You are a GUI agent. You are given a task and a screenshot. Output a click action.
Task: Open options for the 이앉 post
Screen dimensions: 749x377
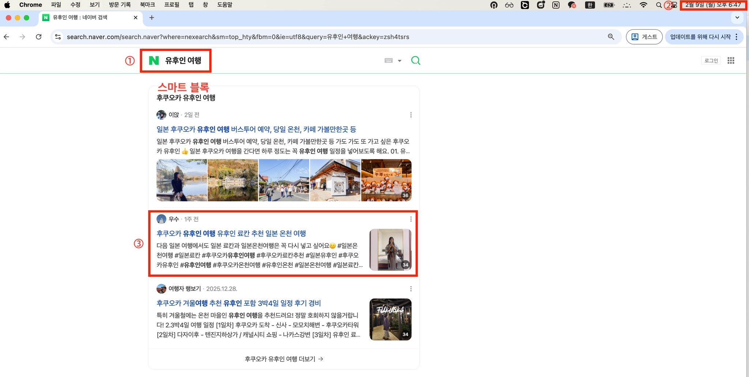[x=411, y=115]
